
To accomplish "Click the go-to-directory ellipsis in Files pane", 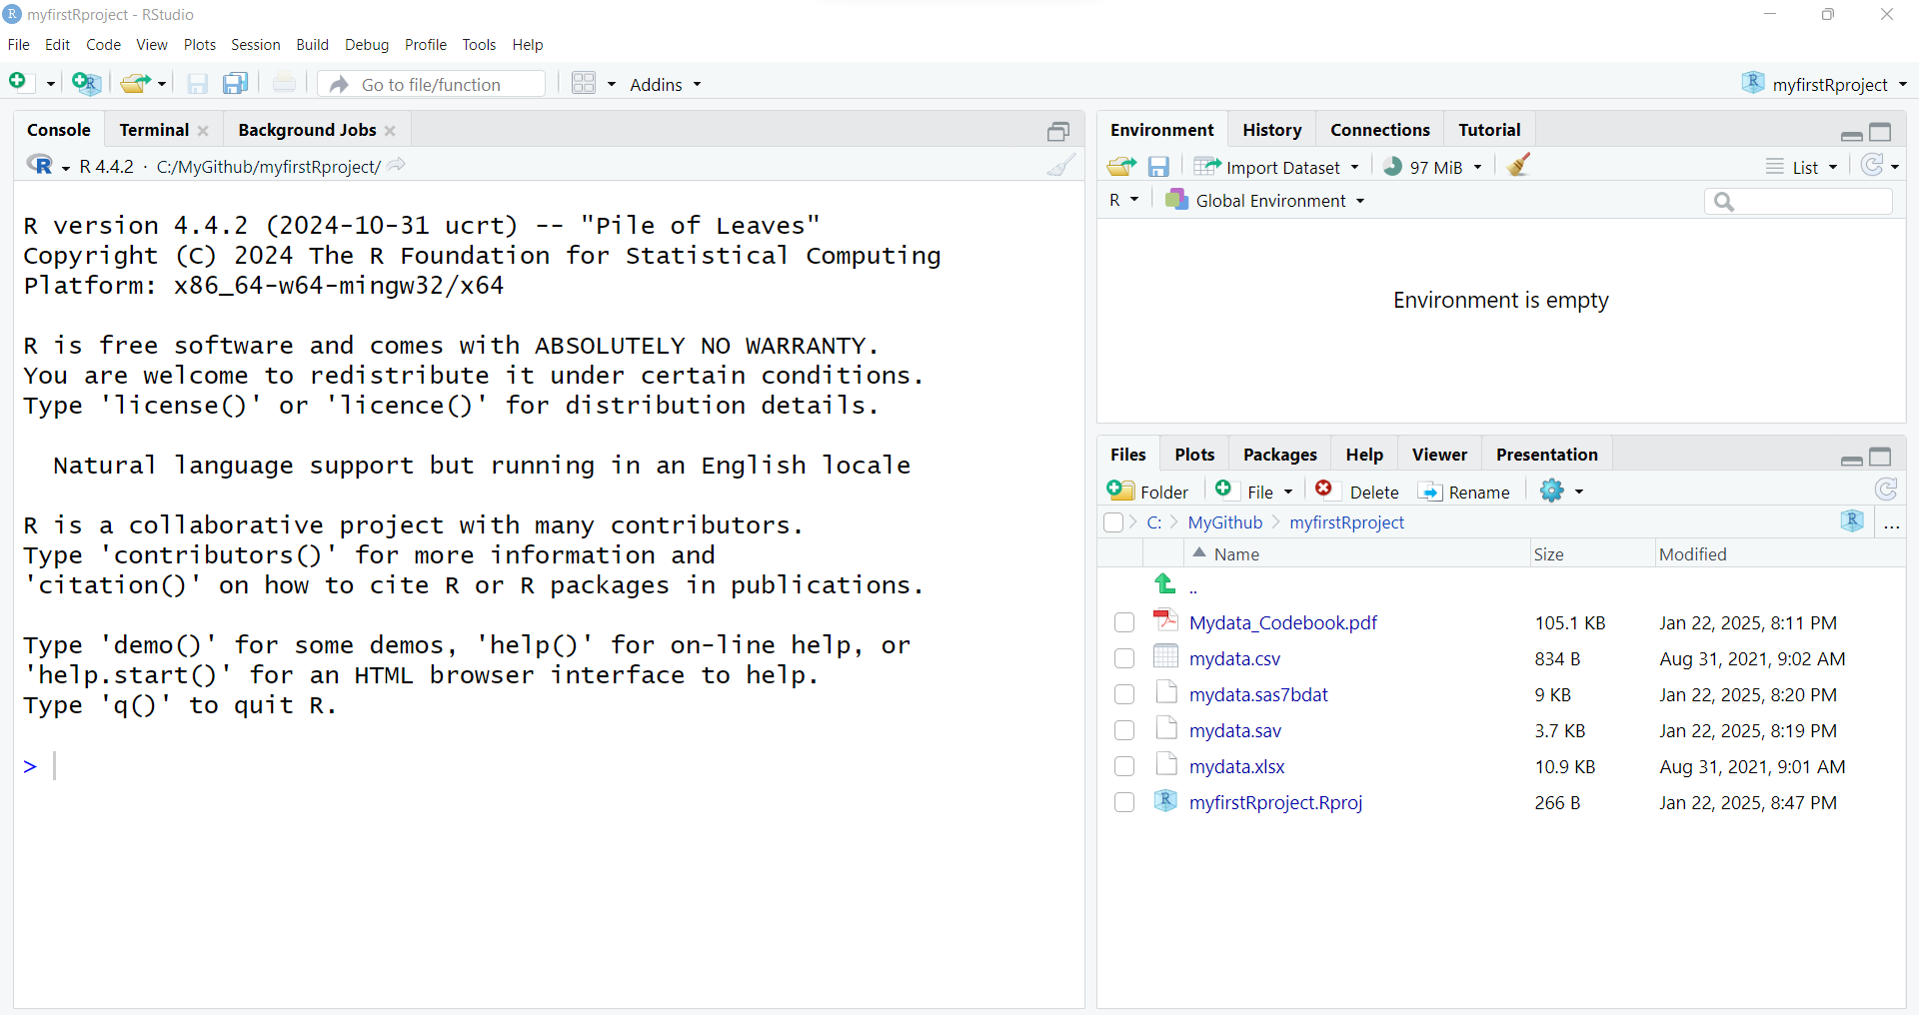I will (x=1891, y=523).
